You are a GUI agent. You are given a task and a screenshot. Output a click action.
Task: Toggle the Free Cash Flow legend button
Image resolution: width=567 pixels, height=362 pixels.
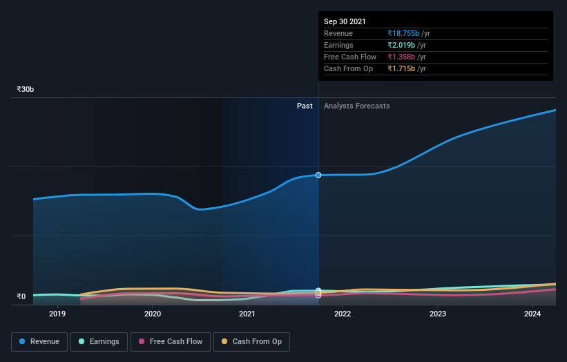171,342
